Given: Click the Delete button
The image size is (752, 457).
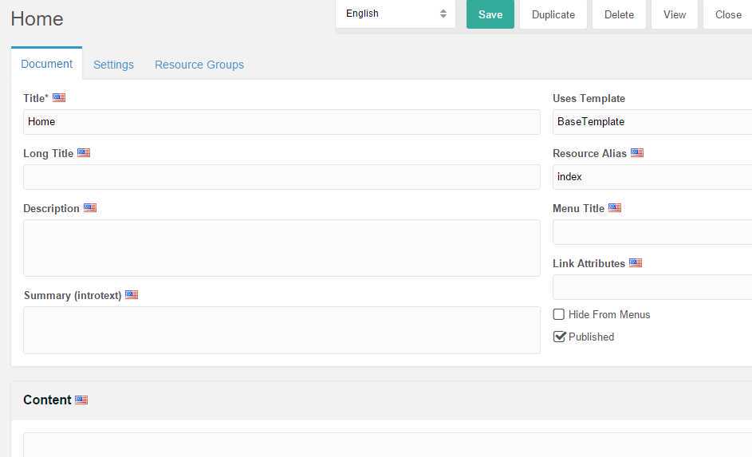Looking at the screenshot, I should [619, 14].
